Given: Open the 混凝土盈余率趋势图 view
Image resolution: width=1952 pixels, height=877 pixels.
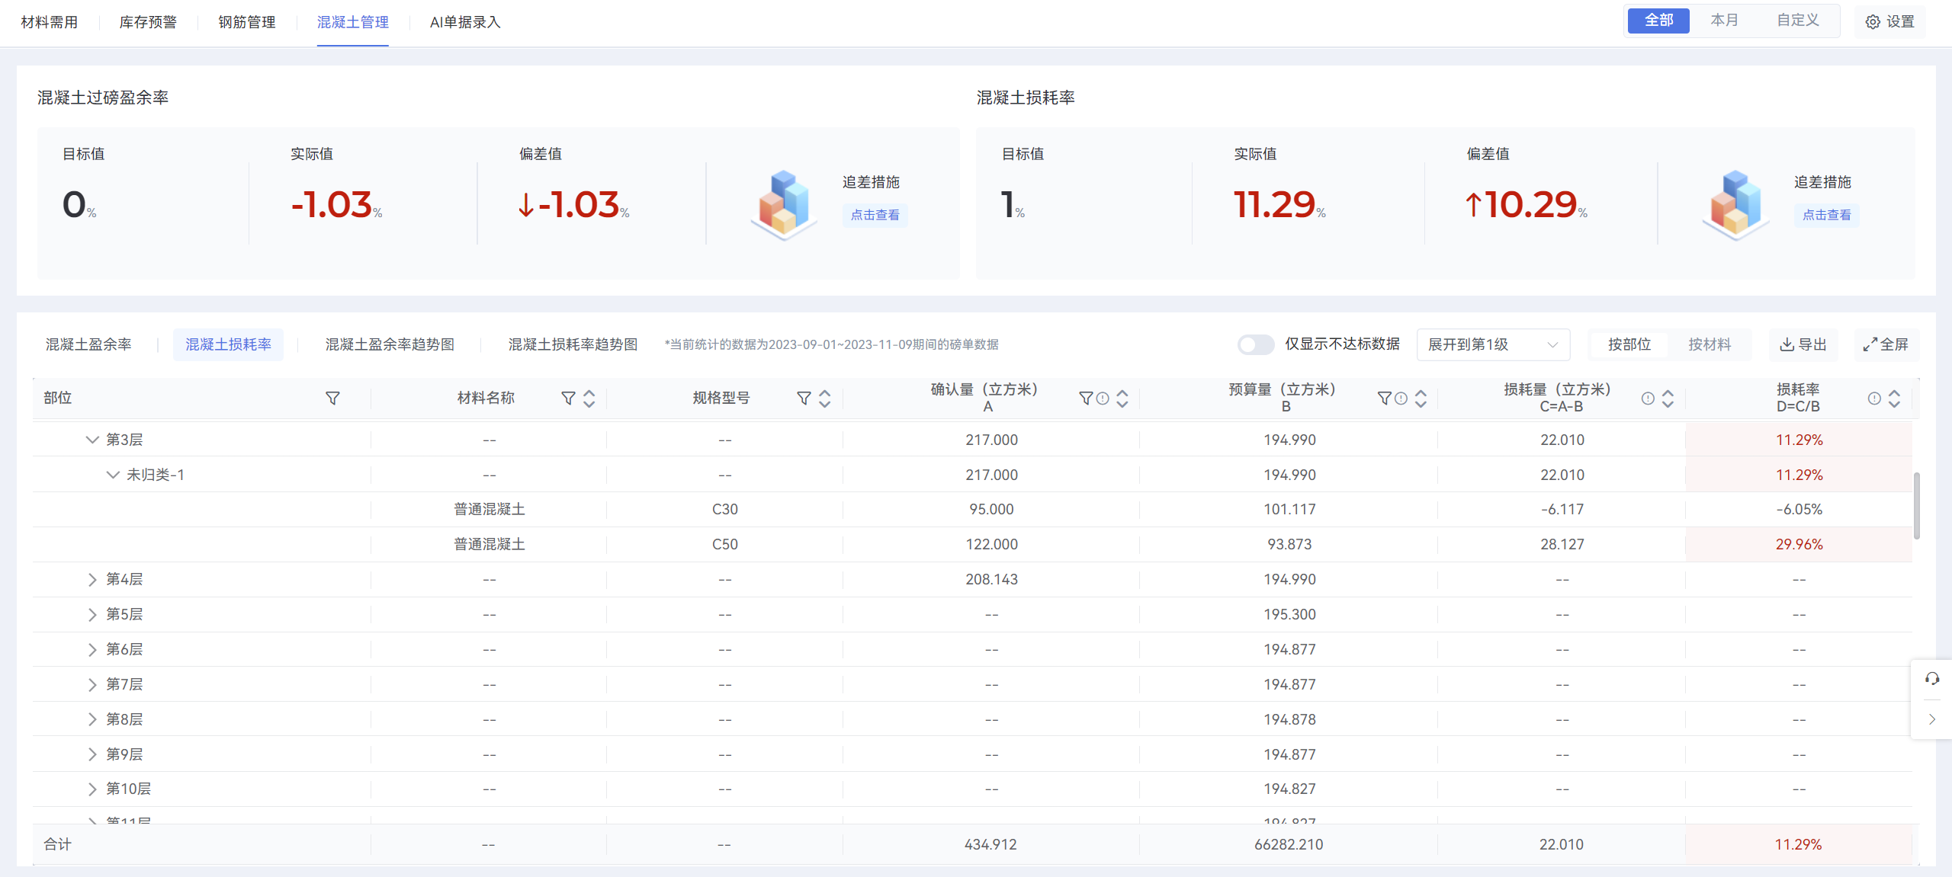Looking at the screenshot, I should point(389,344).
